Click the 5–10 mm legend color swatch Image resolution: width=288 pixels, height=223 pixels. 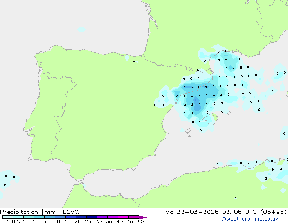pos(50,217)
